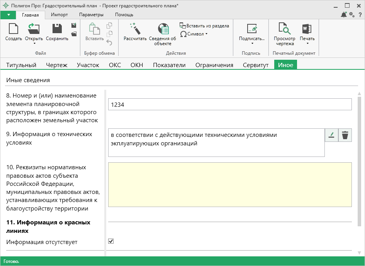Open the green application menu button
This screenshot has width=365, height=266.
click(8, 15)
